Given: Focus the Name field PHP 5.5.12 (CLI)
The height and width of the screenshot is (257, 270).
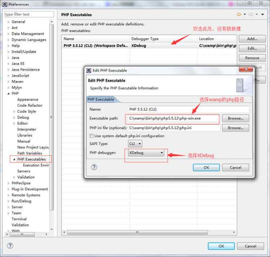Looking at the screenshot, I should tap(189, 109).
